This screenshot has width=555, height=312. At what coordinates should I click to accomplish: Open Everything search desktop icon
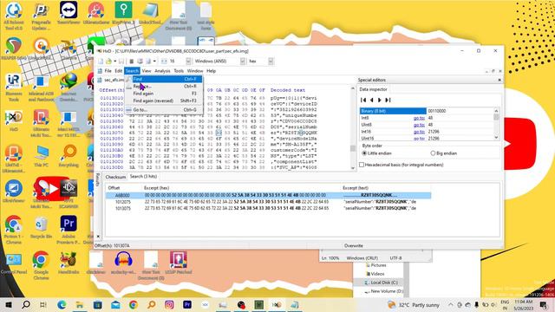[x=69, y=157]
